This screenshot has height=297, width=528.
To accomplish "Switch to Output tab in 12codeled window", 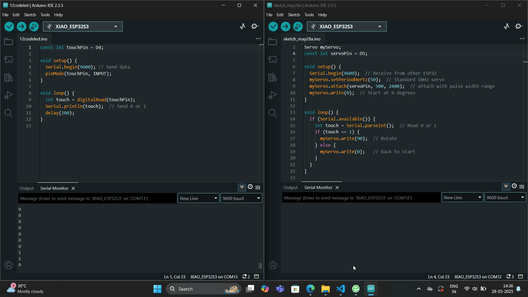I will point(26,188).
